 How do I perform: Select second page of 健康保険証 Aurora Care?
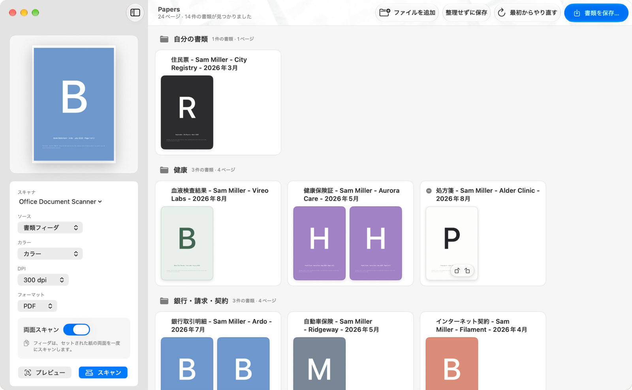tap(376, 243)
